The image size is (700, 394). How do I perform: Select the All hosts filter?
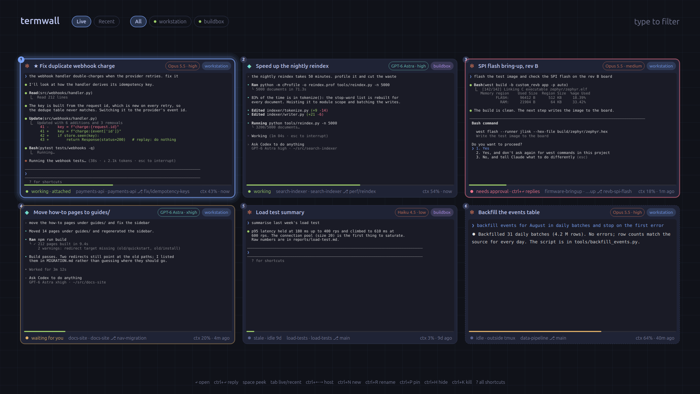(138, 22)
